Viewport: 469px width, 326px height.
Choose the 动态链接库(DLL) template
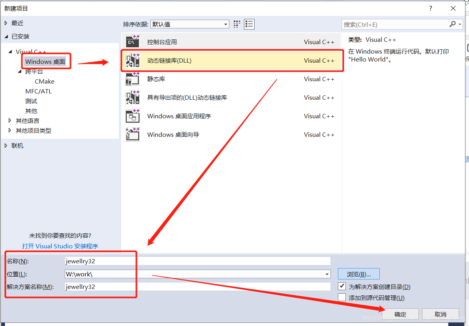(x=231, y=61)
